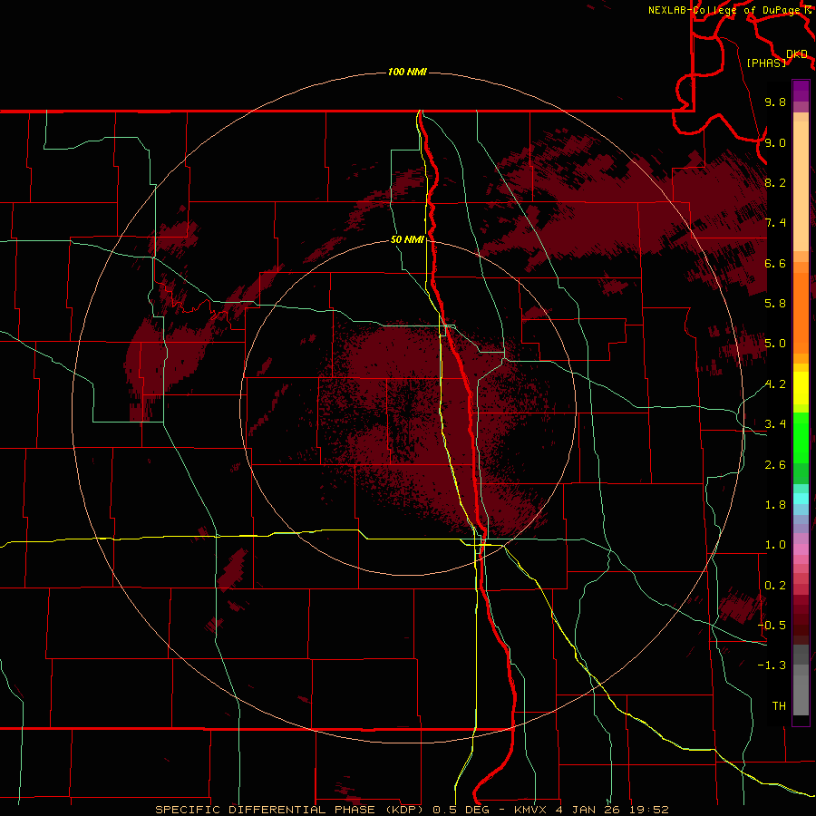Pick the pink segment of color bar
This screenshot has width=816, height=816.
tap(801, 549)
